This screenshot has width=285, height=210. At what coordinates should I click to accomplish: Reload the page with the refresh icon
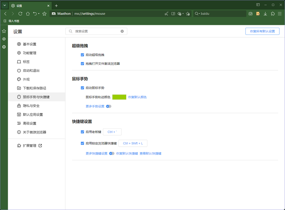pyautogui.click(x=20, y=14)
